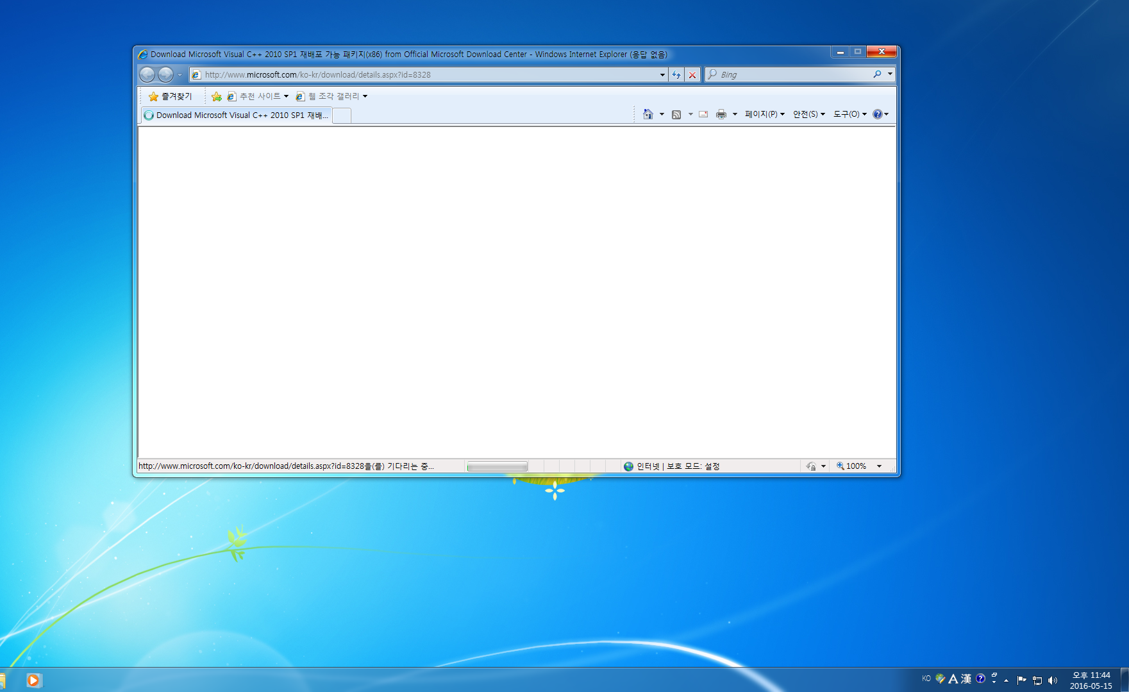Toggle the Korean/English A input mode

pyautogui.click(x=953, y=679)
